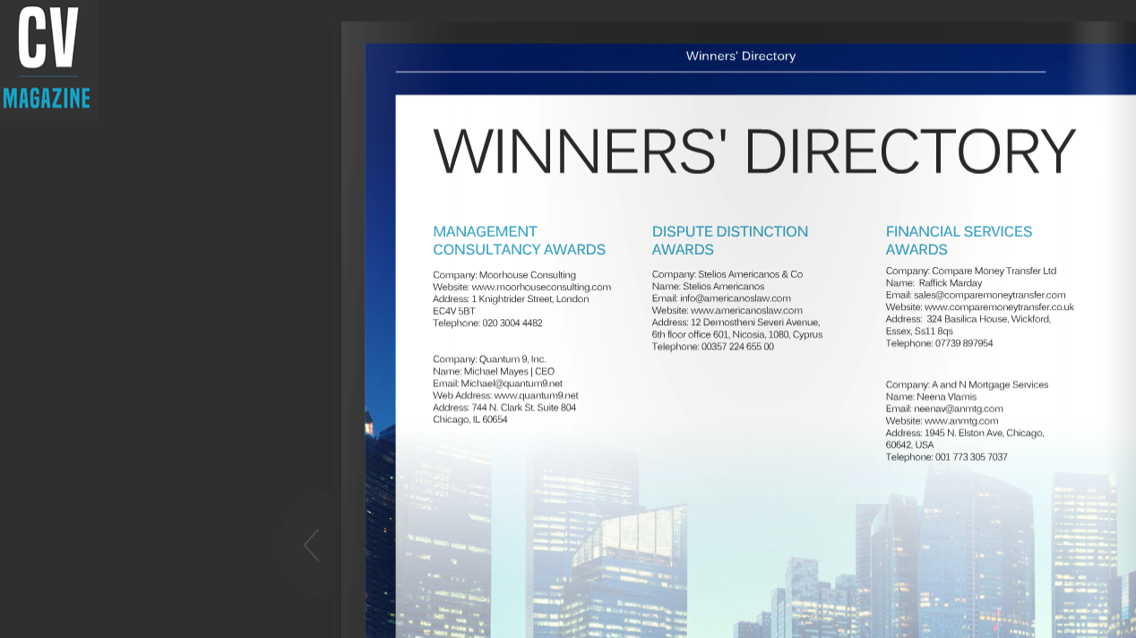Open www.moorhouseconsulting.com website link

pyautogui.click(x=541, y=287)
